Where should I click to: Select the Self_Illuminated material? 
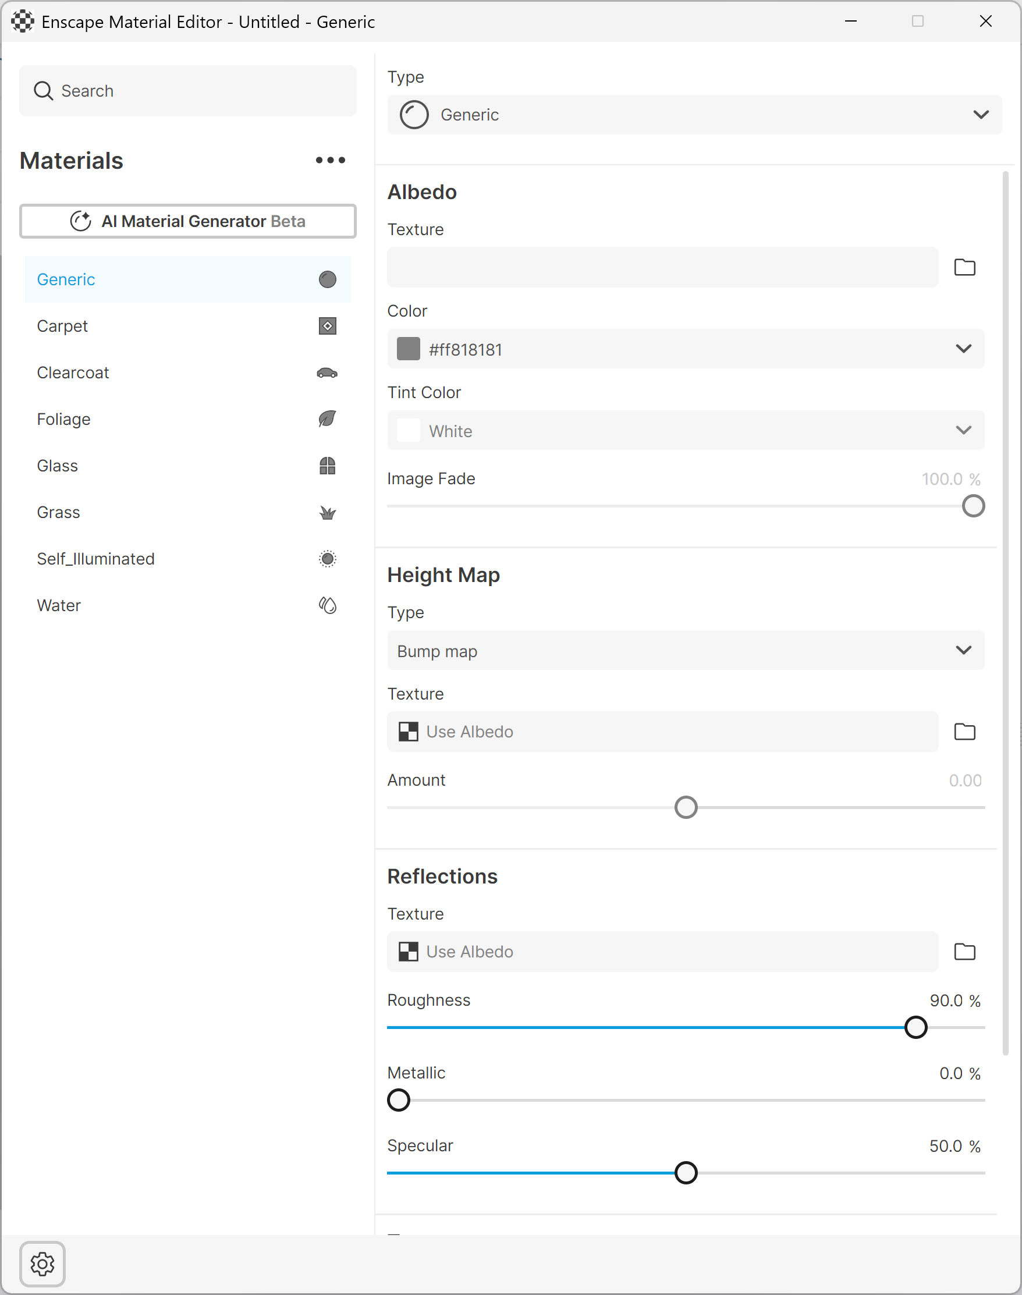tap(188, 559)
